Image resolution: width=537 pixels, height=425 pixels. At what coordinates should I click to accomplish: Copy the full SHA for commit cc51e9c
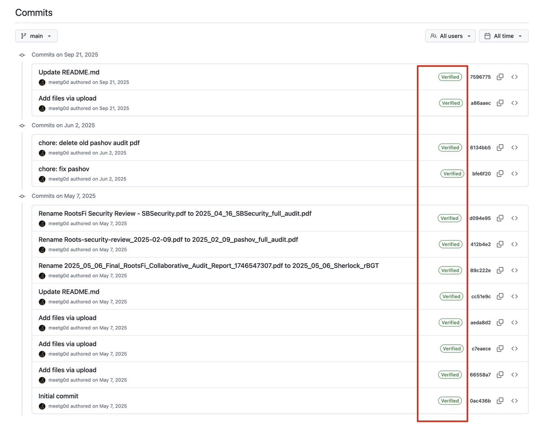pos(500,296)
